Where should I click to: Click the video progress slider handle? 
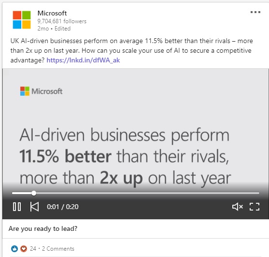point(34,193)
